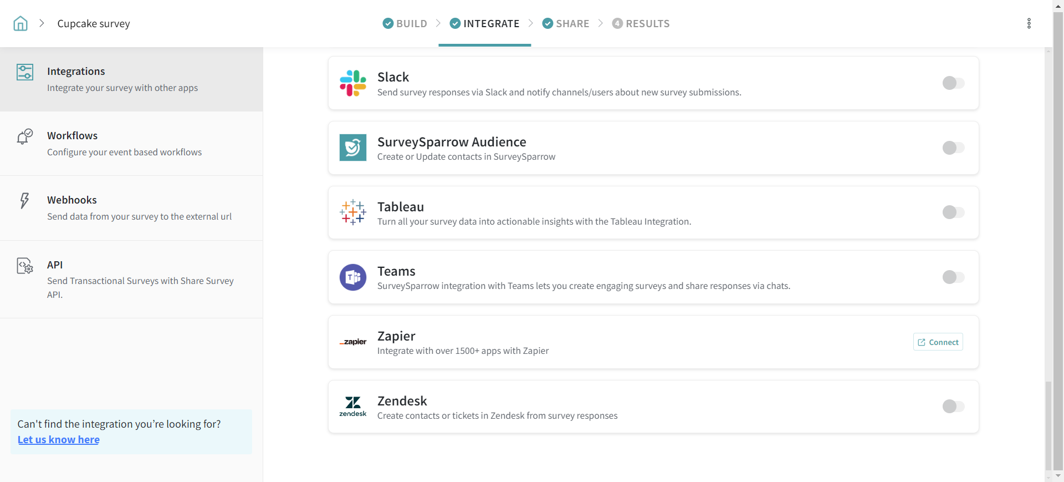Follow the "Let us know here" link
The image size is (1064, 482).
(59, 440)
